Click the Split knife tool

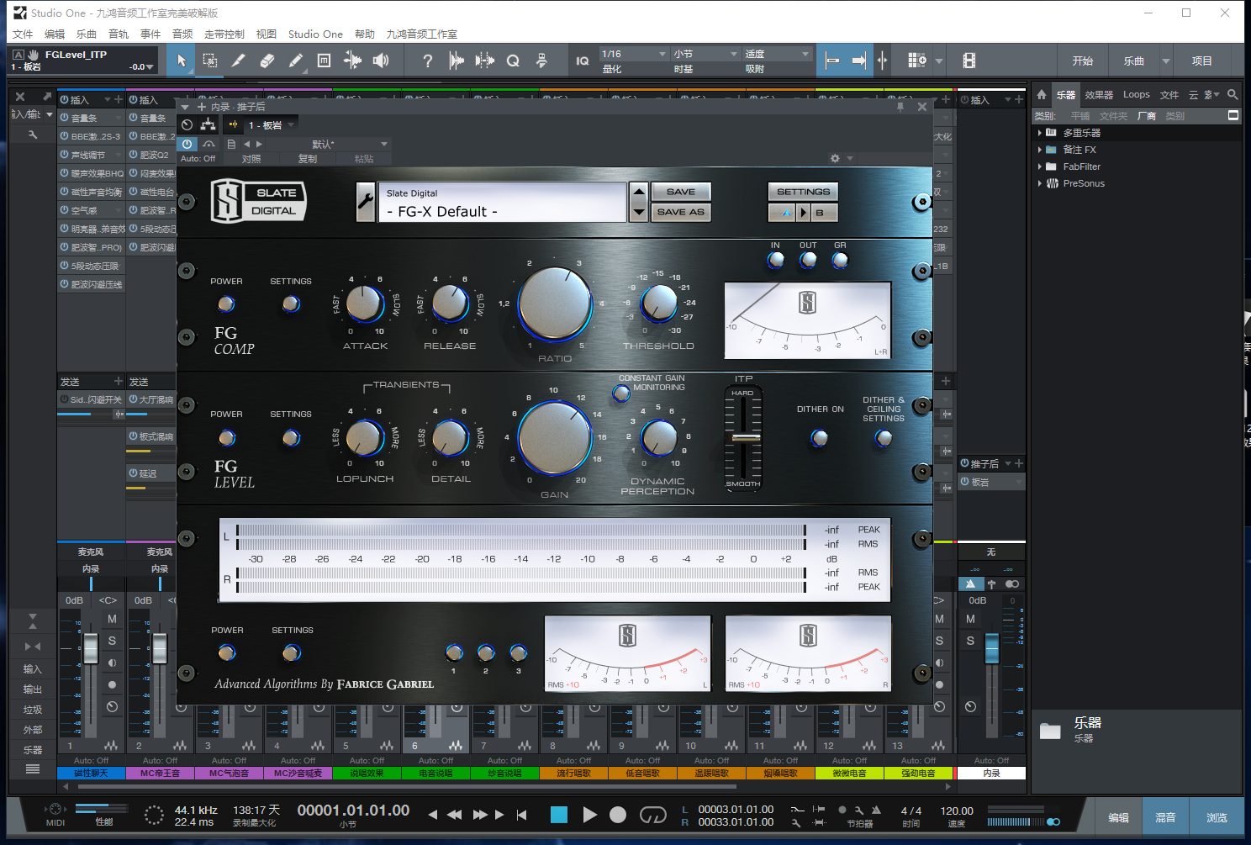pos(239,61)
